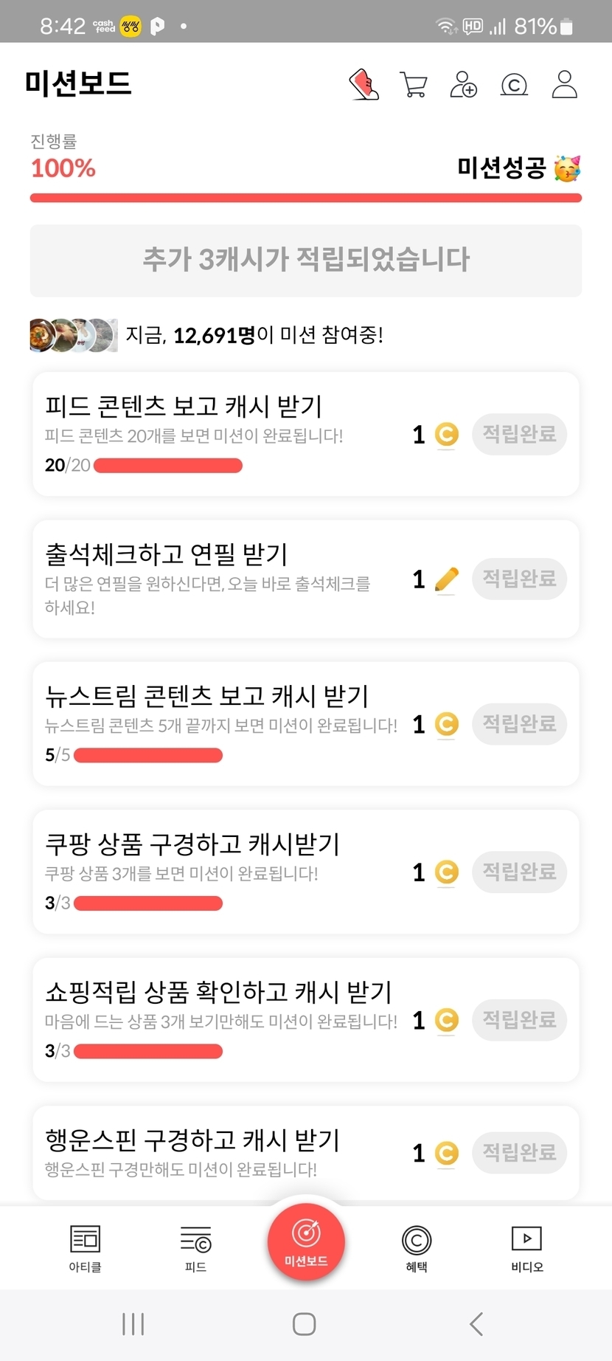Tap the red sneaker step icon
This screenshot has width=612, height=1361.
pos(364,84)
